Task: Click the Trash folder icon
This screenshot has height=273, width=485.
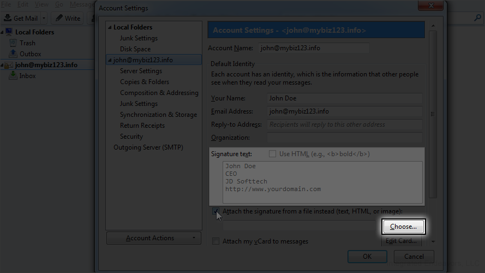Action: 13,43
